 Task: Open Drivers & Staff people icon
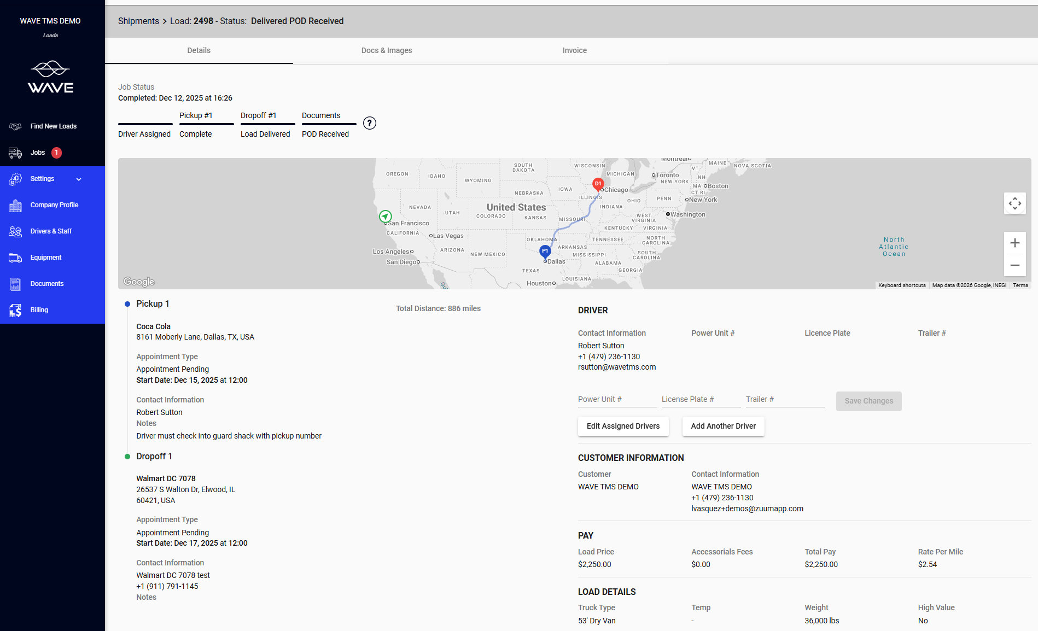point(15,232)
